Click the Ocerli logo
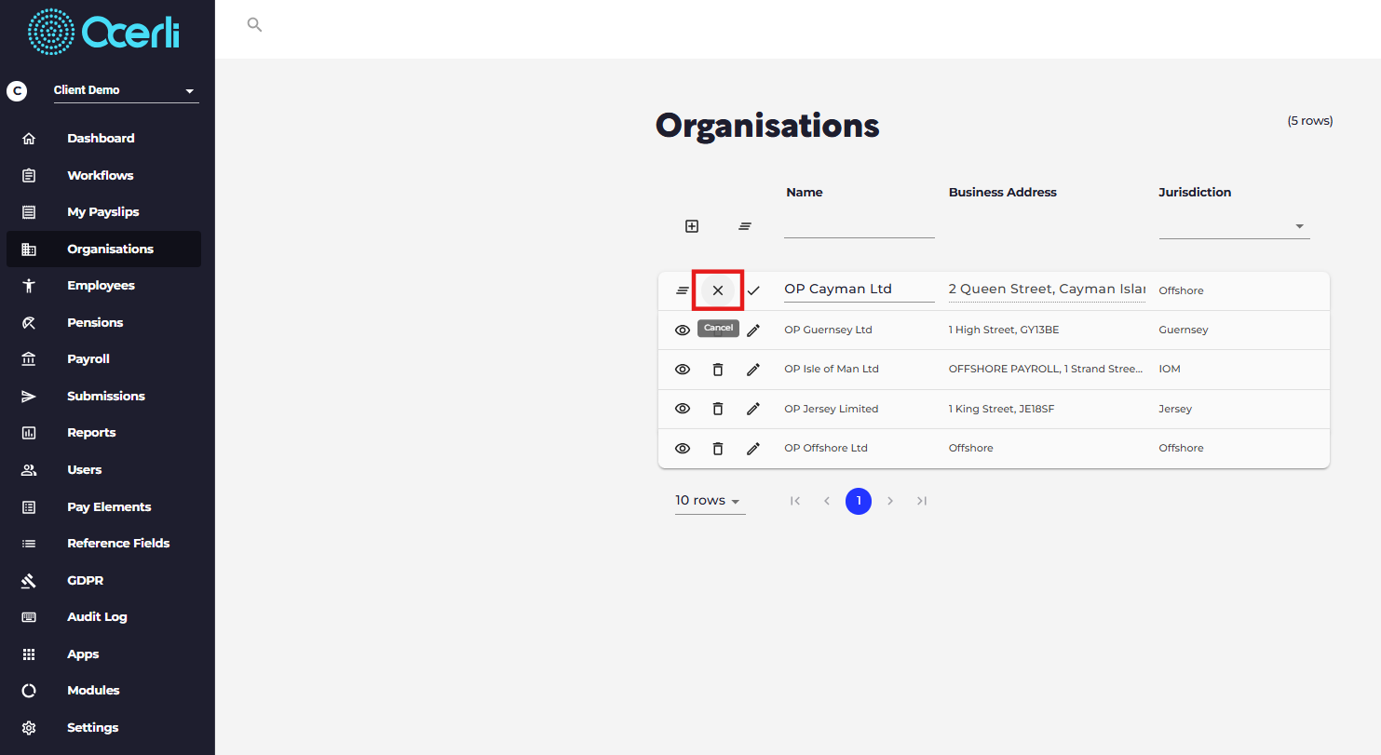This screenshot has width=1381, height=755. coord(103,32)
